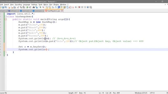The width and height of the screenshot is (168, 94).
Task: Click the Copy toolbar icon
Action: coord(21,7)
